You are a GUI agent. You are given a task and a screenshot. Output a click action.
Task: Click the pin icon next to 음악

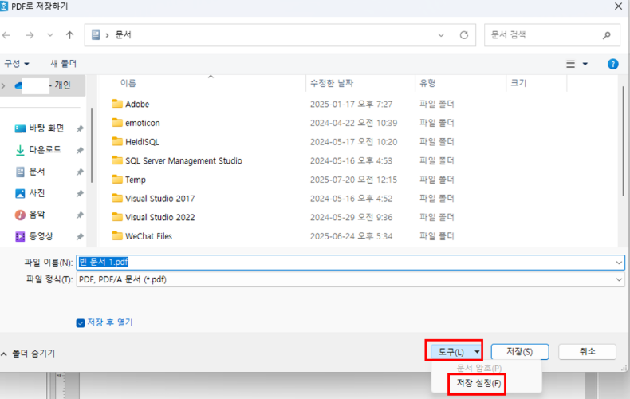(x=80, y=215)
